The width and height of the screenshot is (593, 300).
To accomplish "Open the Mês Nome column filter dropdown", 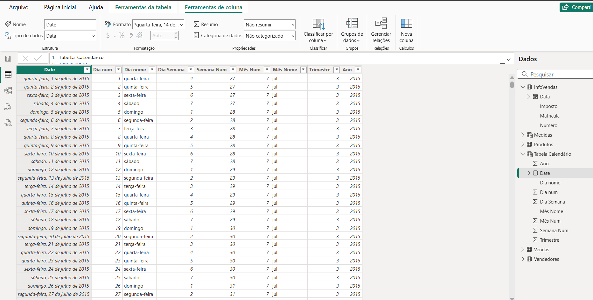I will 303,69.
